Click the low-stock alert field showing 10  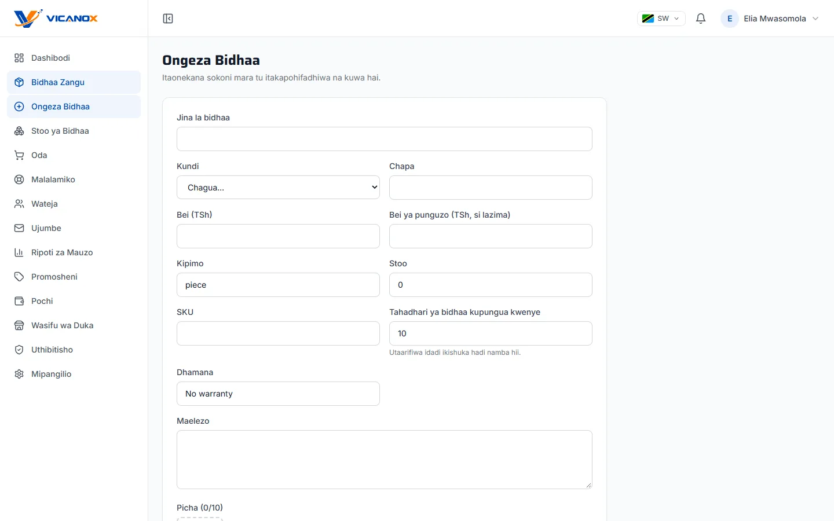pos(491,333)
